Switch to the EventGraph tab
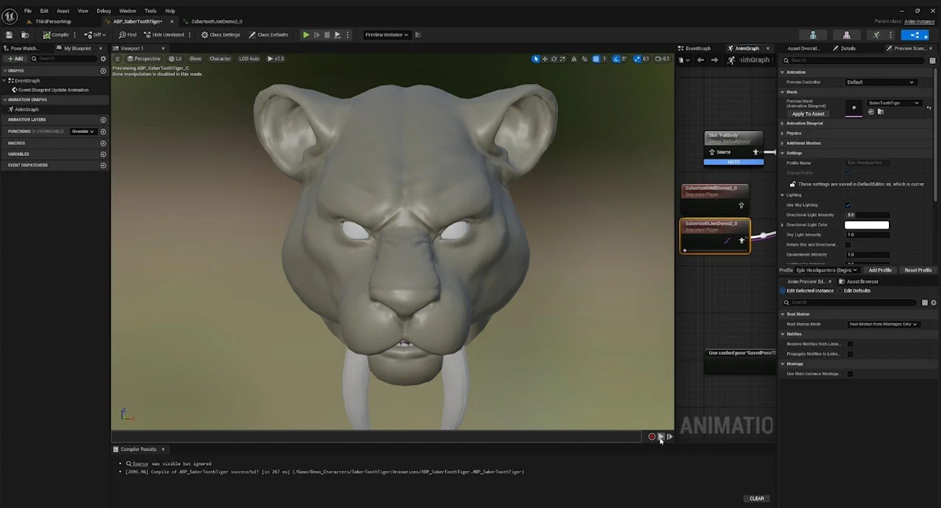Screen dimensions: 941x508 [x=697, y=49]
